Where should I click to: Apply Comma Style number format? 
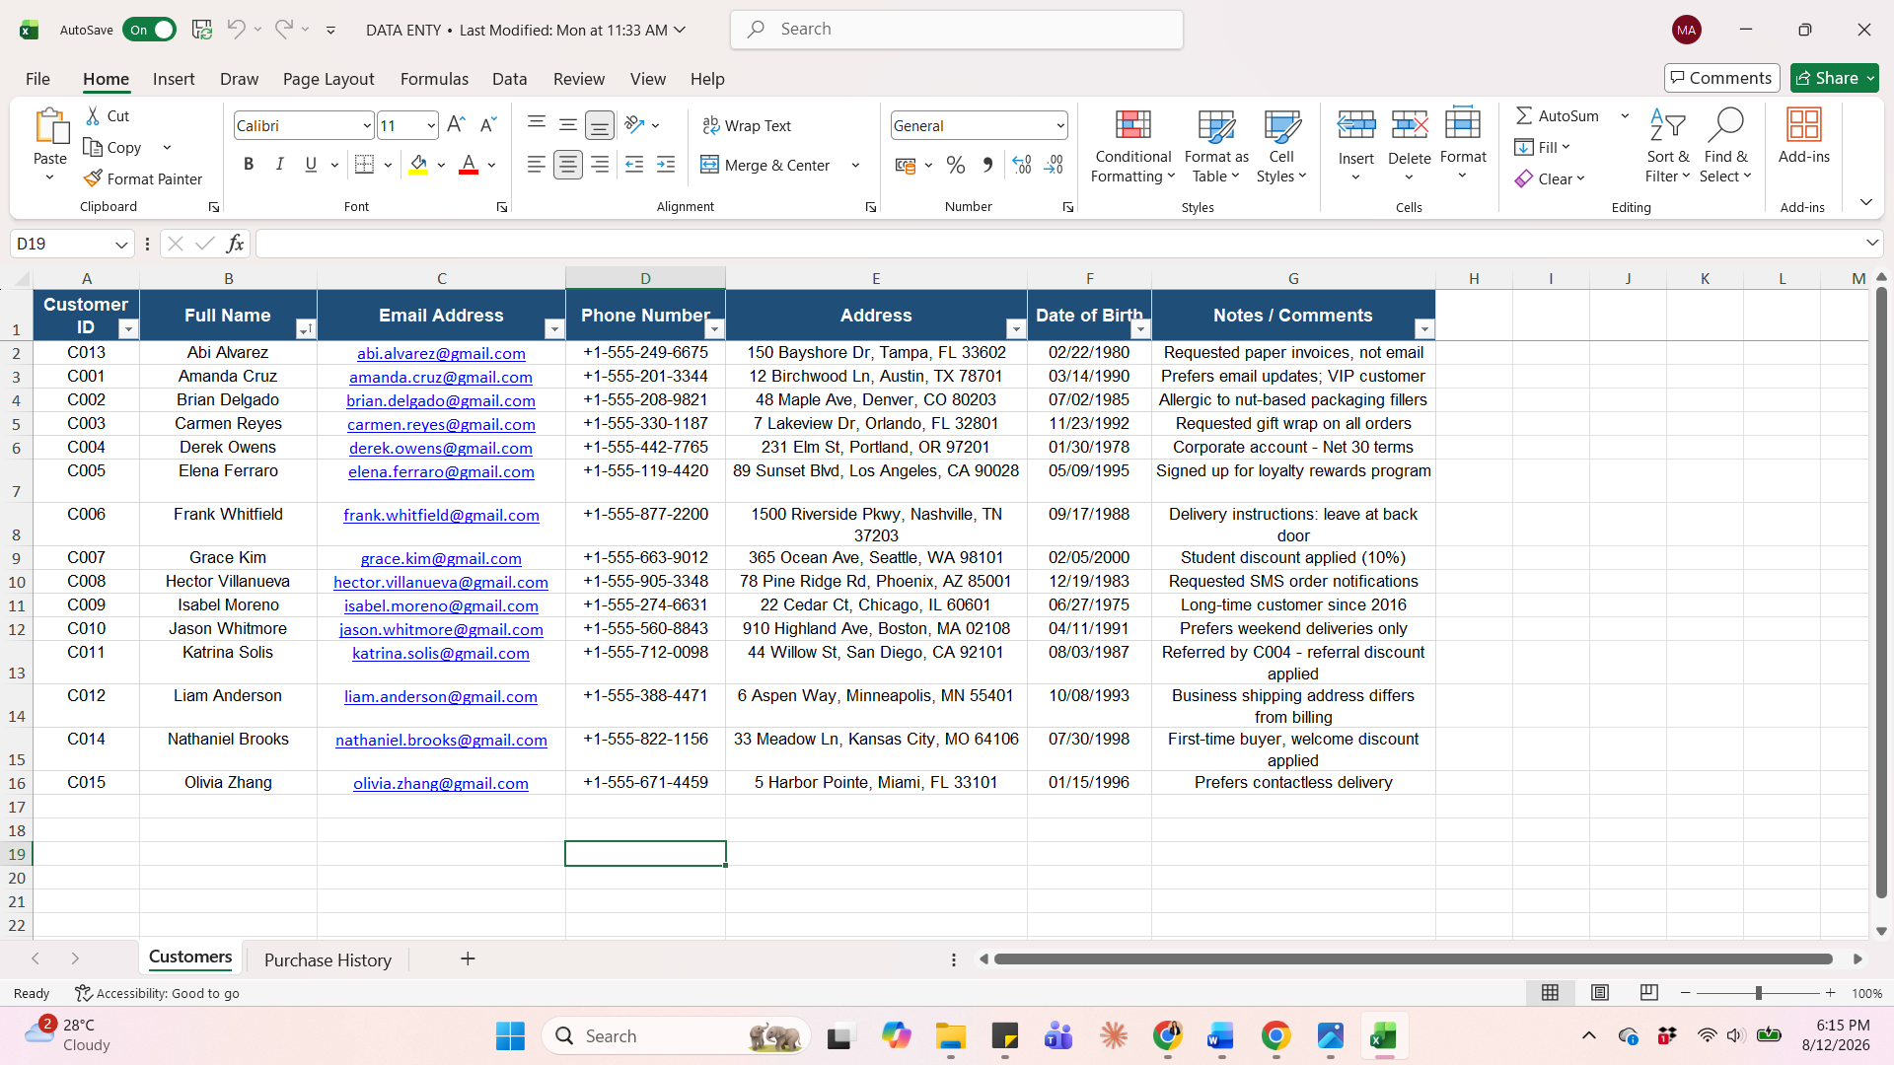987,165
